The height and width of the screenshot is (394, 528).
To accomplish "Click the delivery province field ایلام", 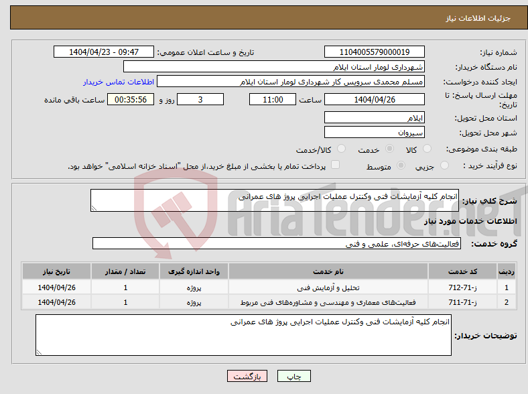I will (x=374, y=117).
